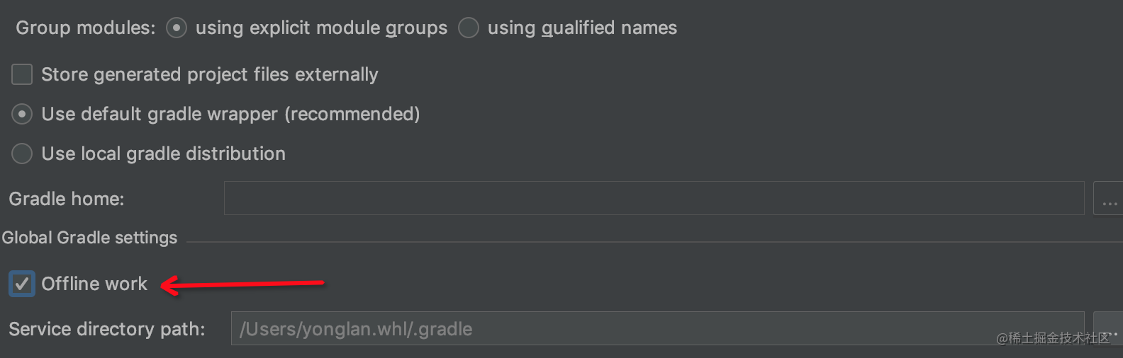
Task: Click the "using qualified names" label text
Action: click(582, 28)
